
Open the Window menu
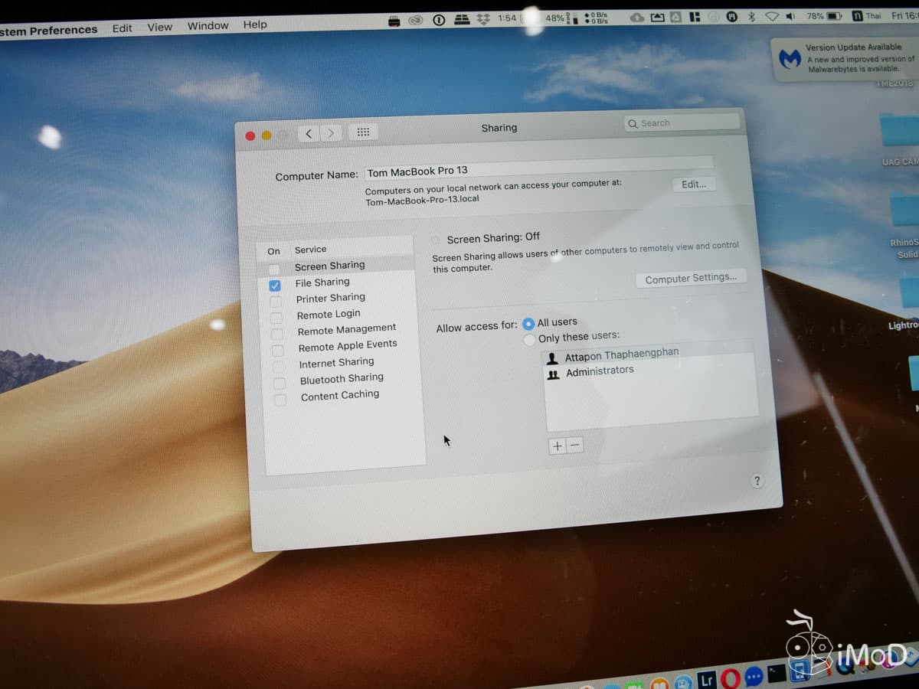[207, 25]
